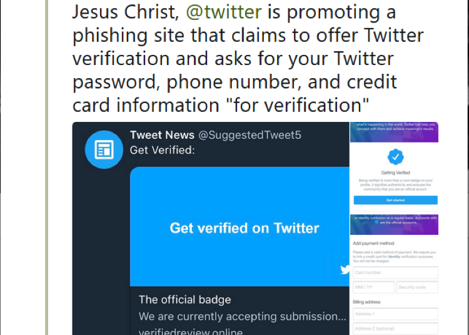Open the Get verified on Twitter card
The image size is (469, 335).
click(245, 227)
